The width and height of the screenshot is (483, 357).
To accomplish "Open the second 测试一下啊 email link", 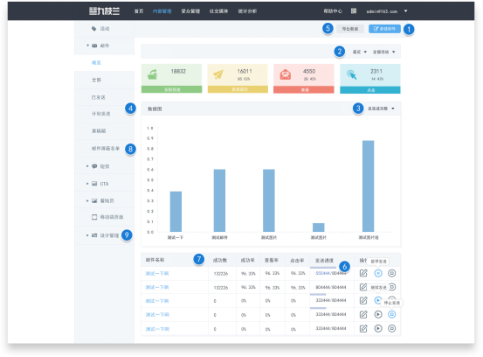I will [x=157, y=287].
